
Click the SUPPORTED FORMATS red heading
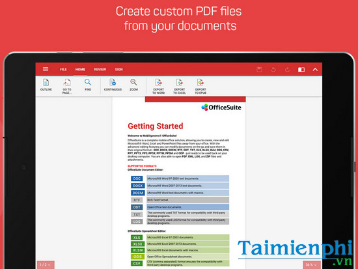[142, 166]
